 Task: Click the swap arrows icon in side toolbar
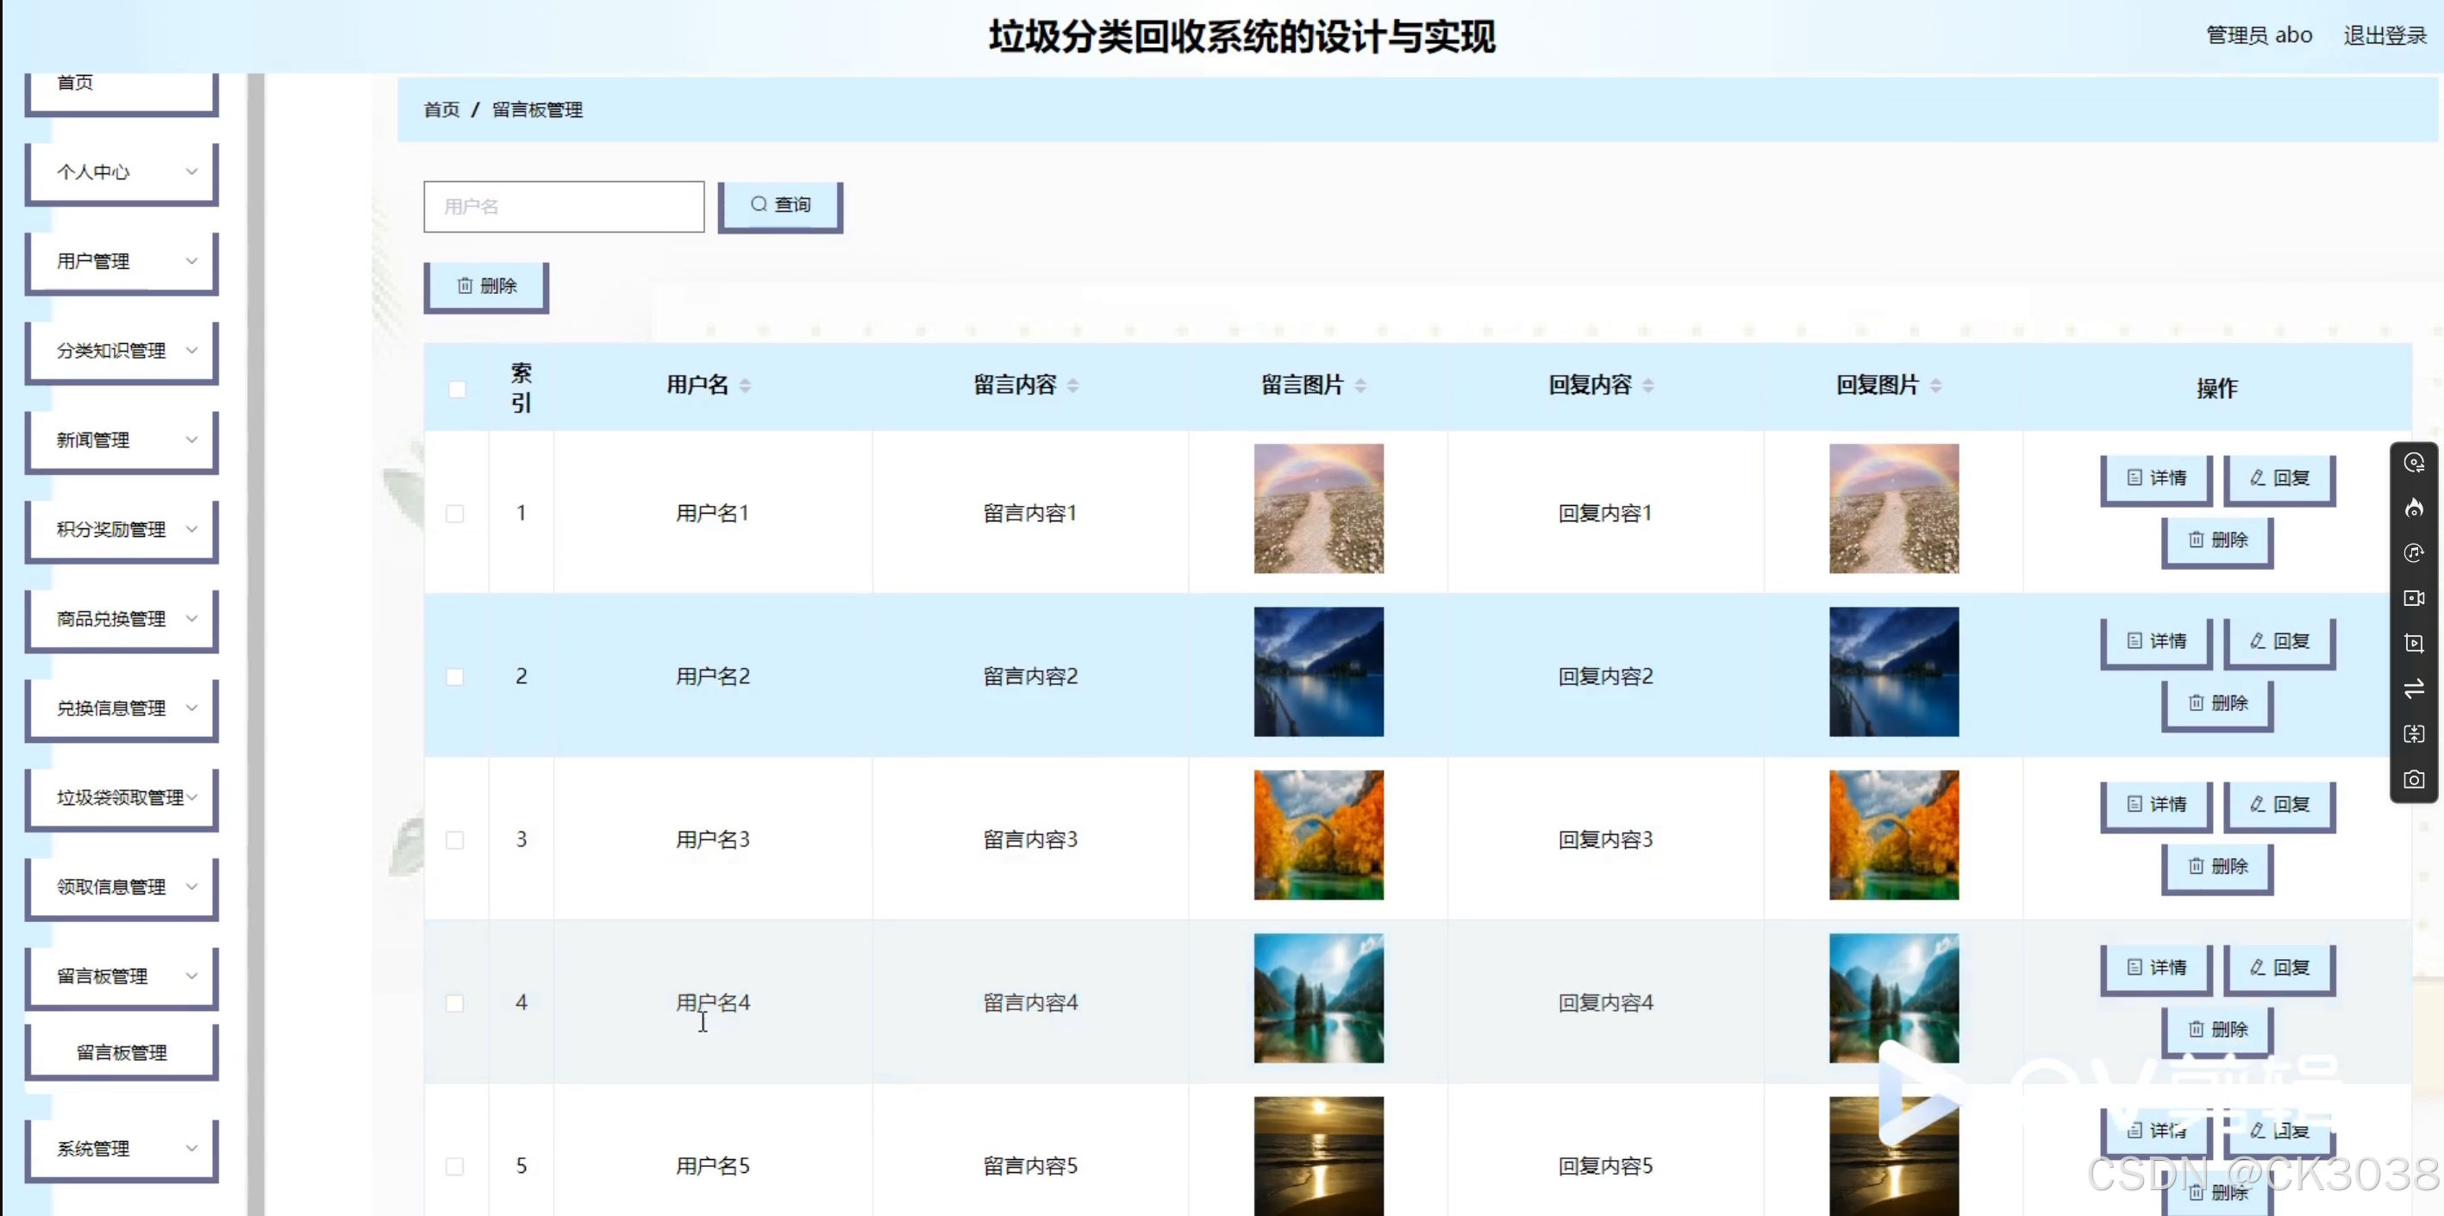pos(2414,689)
